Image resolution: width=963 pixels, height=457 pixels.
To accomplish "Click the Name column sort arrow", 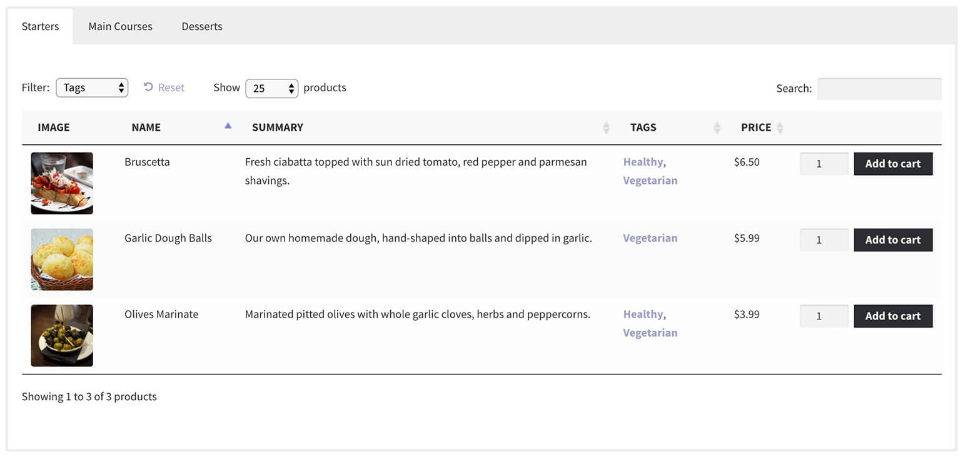I will coord(228,126).
